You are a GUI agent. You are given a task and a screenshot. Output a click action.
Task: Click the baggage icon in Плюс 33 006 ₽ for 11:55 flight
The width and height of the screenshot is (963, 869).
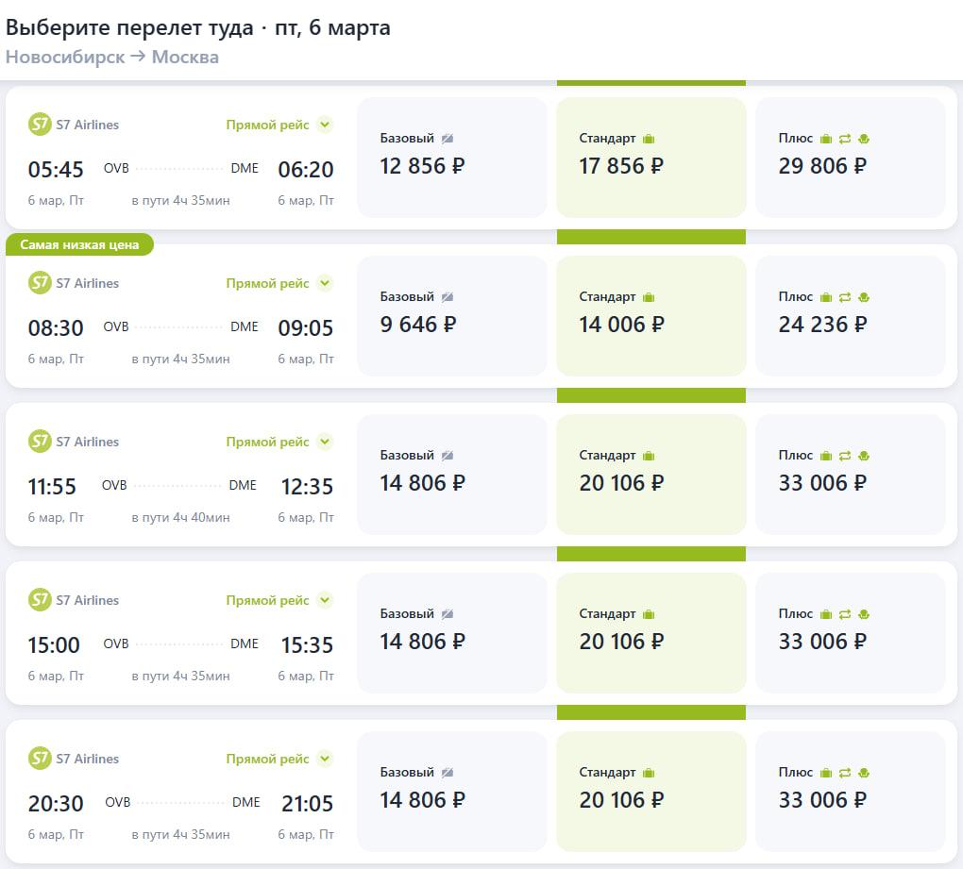pyautogui.click(x=826, y=456)
